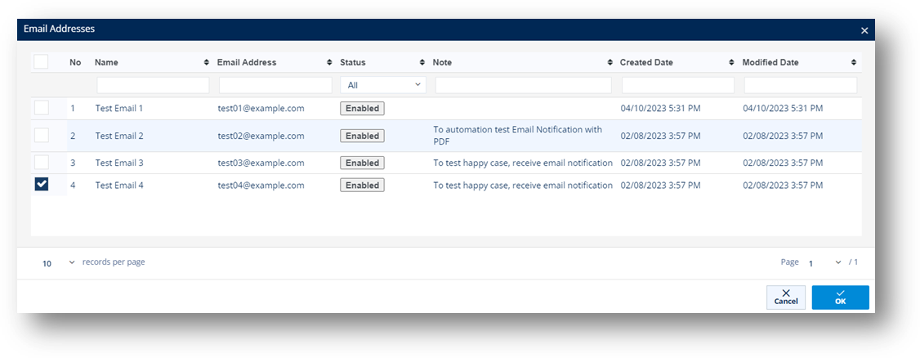Click the sort icon in Name column
The height and width of the screenshot is (358, 920).
(x=206, y=63)
